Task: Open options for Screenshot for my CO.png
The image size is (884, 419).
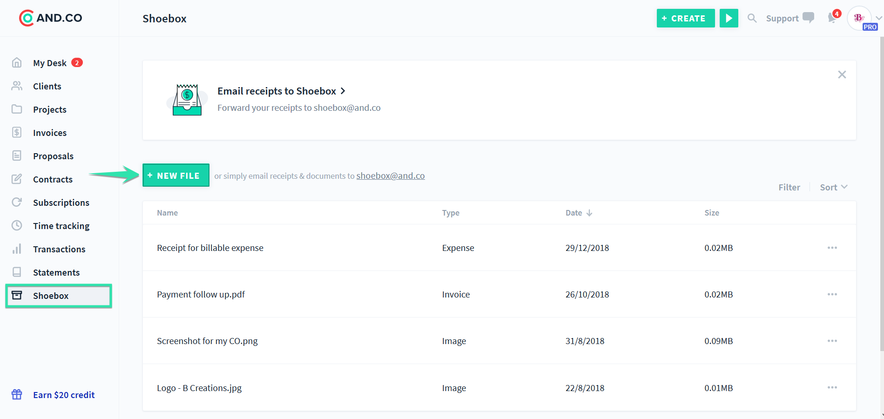Action: point(832,341)
